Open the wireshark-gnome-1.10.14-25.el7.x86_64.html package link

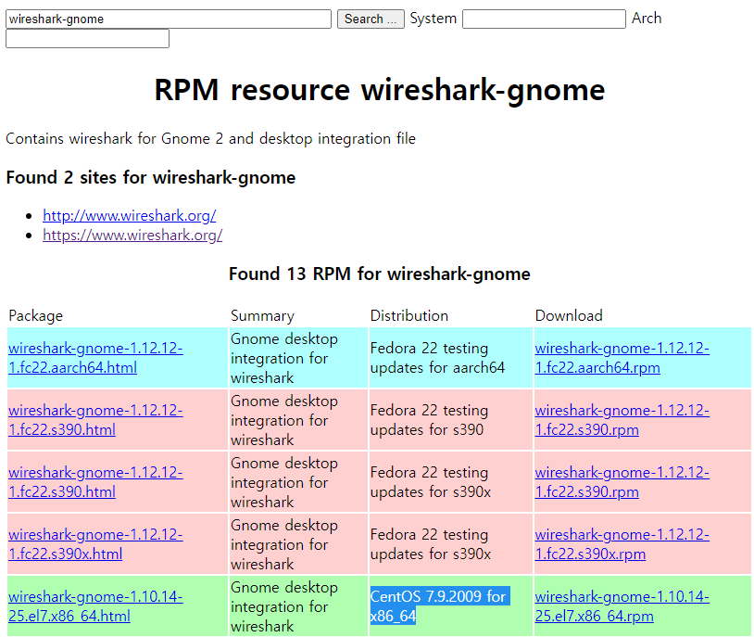point(95,606)
